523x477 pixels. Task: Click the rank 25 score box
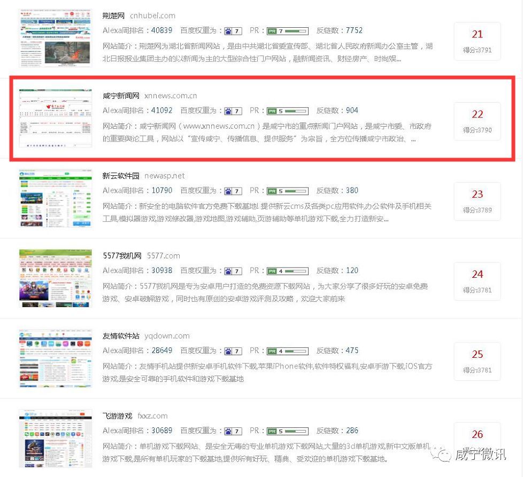478,361
